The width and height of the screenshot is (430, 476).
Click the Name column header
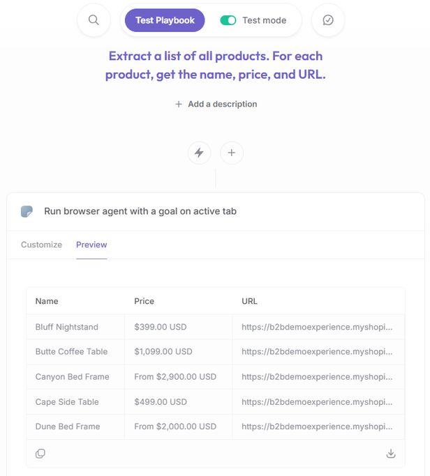(47, 301)
